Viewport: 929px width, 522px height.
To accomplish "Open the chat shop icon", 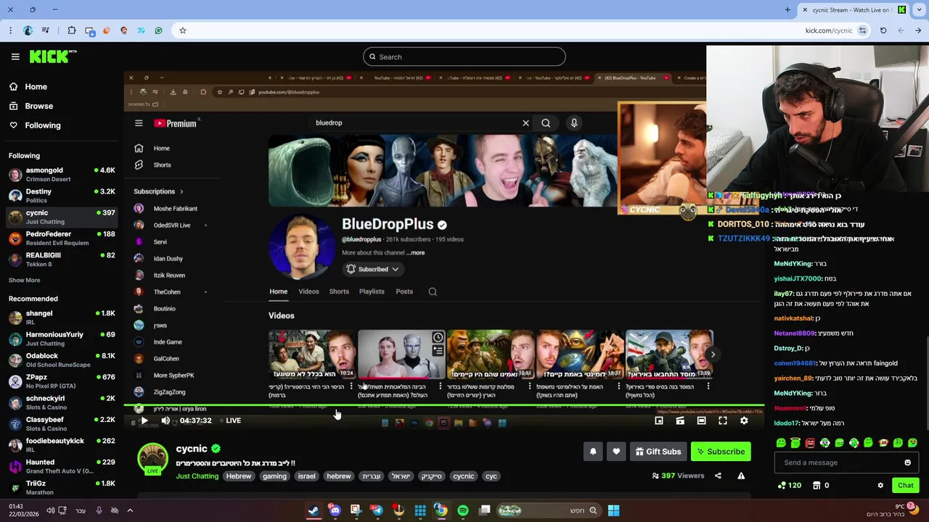I will click(817, 486).
